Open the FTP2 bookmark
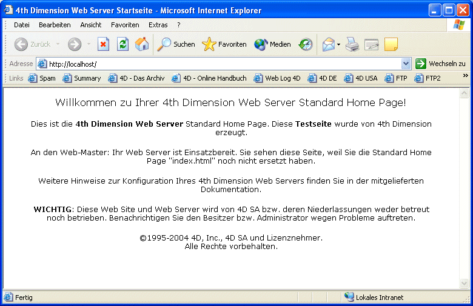 pyautogui.click(x=428, y=78)
